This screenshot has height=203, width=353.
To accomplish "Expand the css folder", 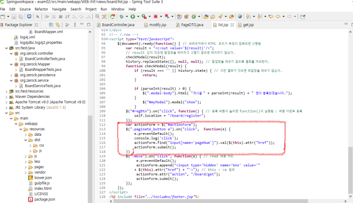I will tap(31, 145).
